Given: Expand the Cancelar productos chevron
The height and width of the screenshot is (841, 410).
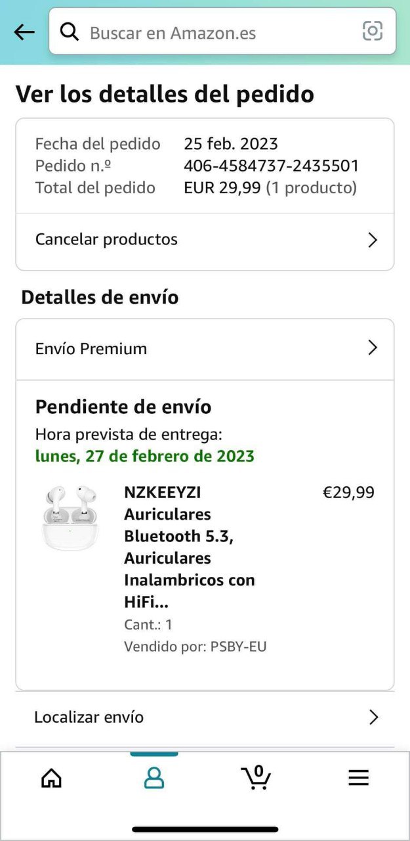Looking at the screenshot, I should coord(373,240).
